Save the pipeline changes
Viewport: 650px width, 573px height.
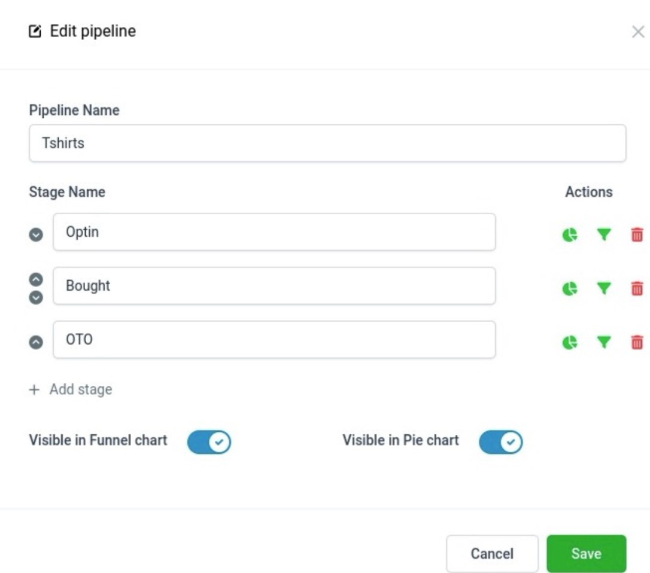pos(586,554)
